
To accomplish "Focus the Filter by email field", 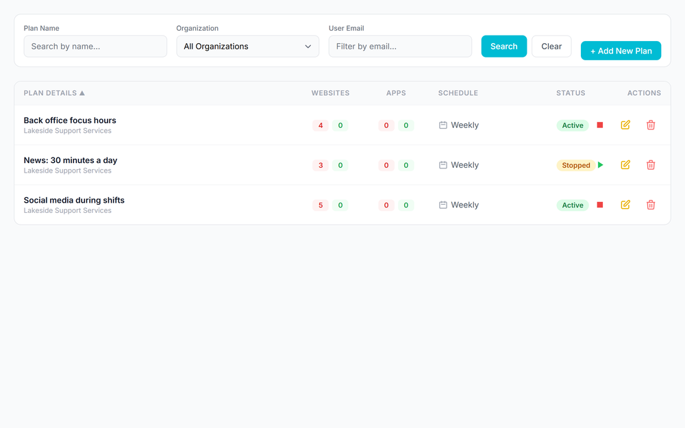I will point(400,47).
